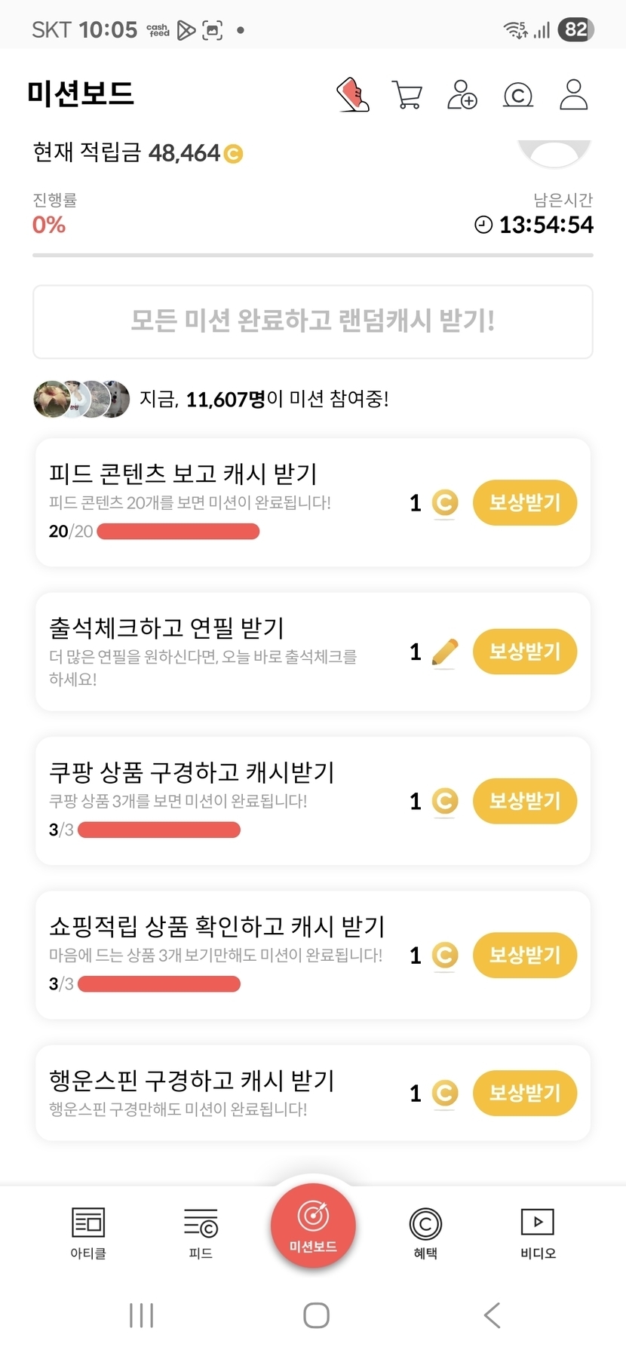
Task: Open the 혜택 tab
Action: coord(425,1232)
